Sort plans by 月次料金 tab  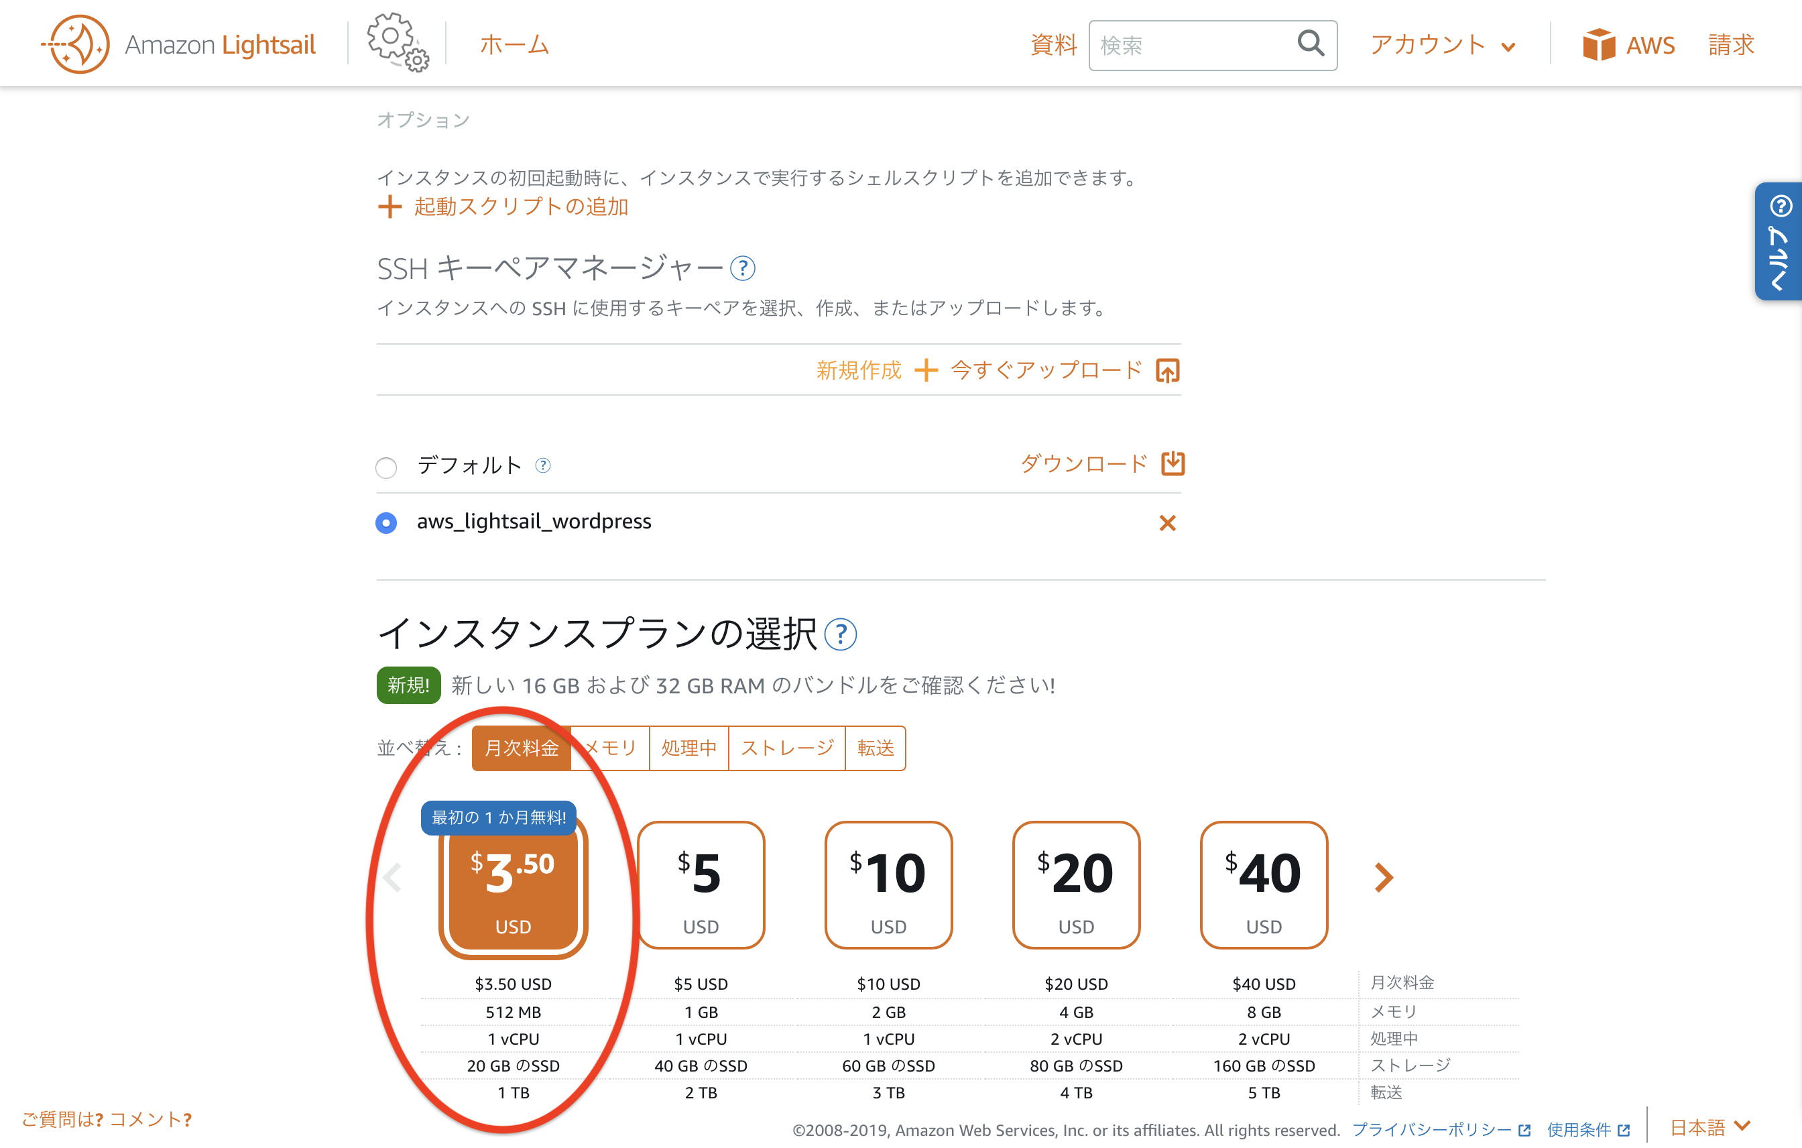521,748
